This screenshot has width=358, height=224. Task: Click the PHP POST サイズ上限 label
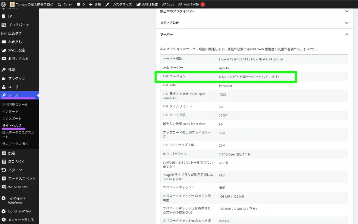[x=178, y=145]
